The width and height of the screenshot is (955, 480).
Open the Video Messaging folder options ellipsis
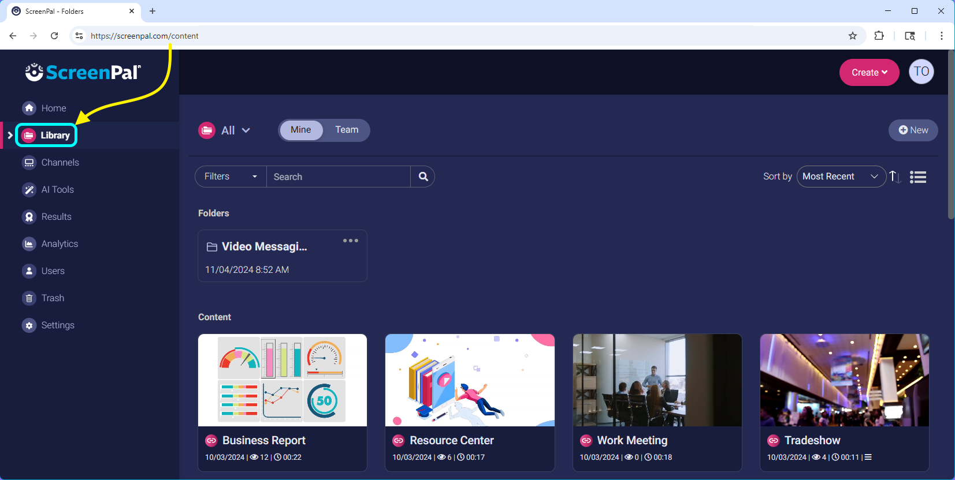click(351, 241)
